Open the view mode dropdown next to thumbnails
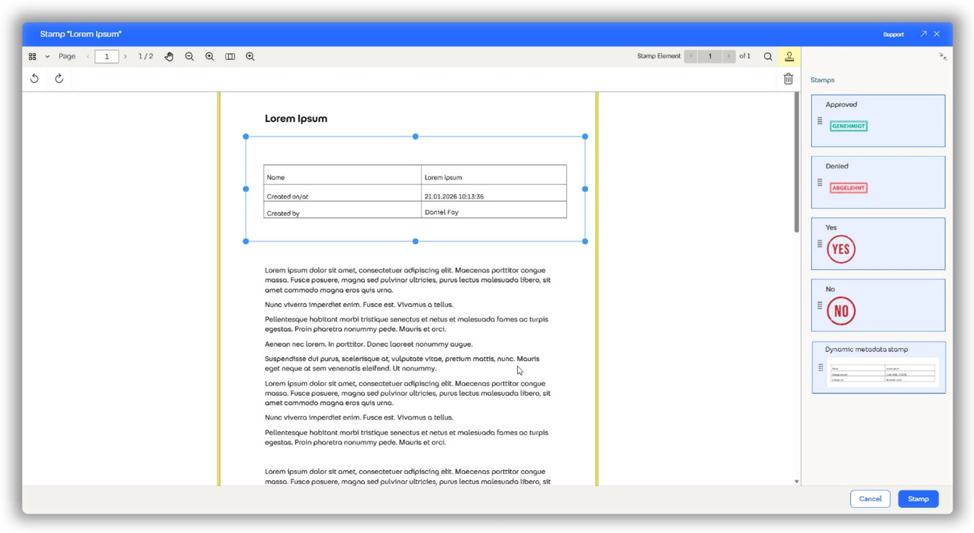This screenshot has width=974, height=533. tap(46, 56)
